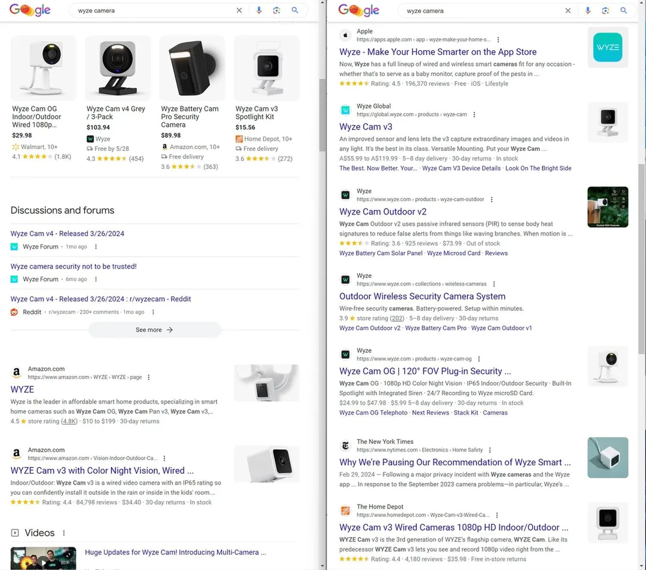646x570 pixels.
Task: Play the Huge Updates for Wyze Cam video
Action: [x=43, y=559]
